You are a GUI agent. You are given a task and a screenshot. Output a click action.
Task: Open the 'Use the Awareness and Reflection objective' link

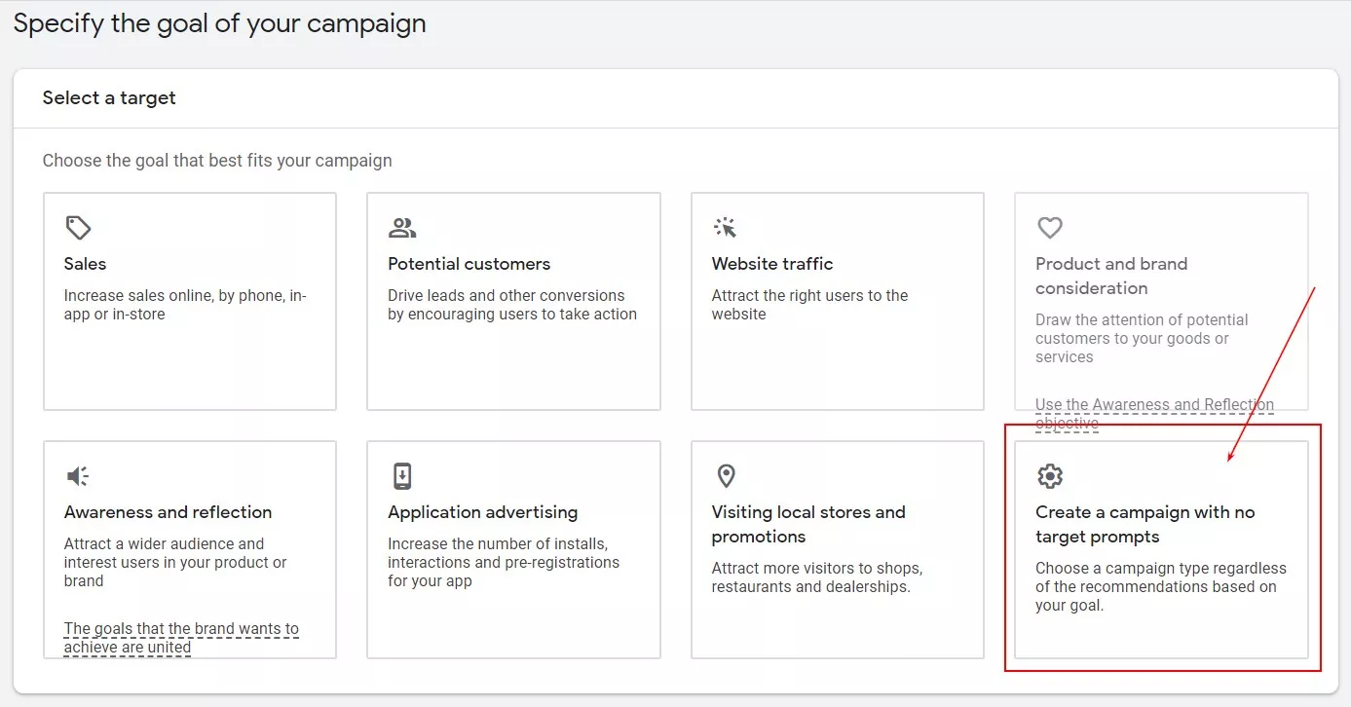point(1154,414)
